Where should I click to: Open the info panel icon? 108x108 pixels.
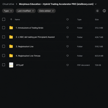[x=104, y=11]
